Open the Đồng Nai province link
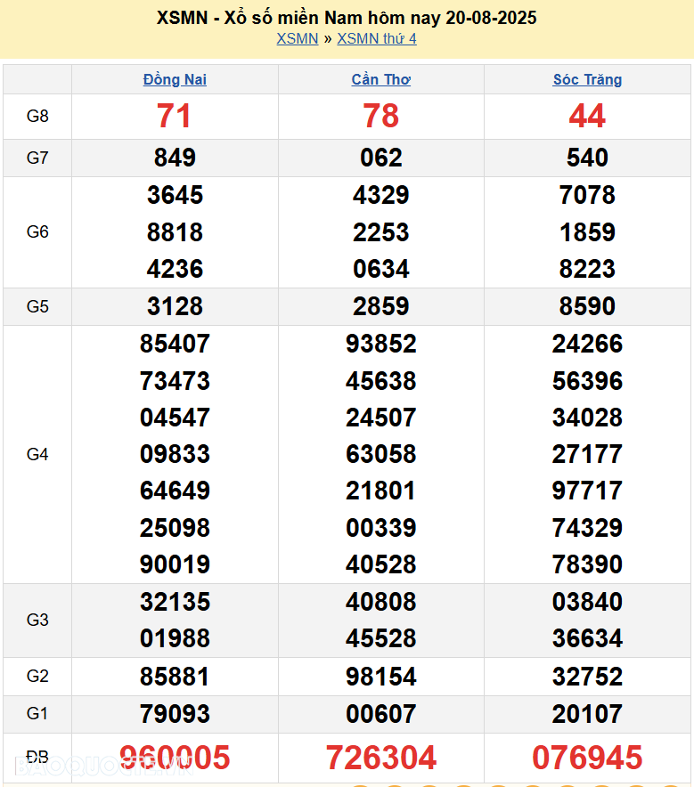The width and height of the screenshot is (694, 787). [x=175, y=79]
